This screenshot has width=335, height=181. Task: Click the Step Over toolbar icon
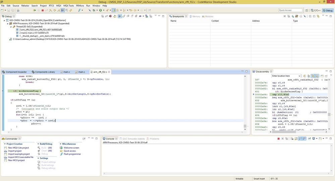point(55,10)
